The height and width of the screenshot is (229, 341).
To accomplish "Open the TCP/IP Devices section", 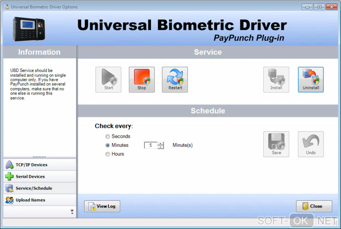I will click(x=40, y=165).
